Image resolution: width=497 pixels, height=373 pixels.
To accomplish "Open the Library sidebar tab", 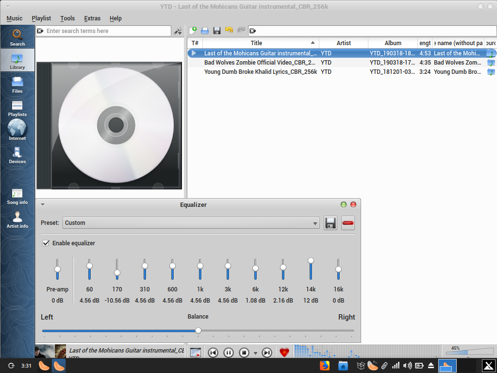I will click(17, 60).
